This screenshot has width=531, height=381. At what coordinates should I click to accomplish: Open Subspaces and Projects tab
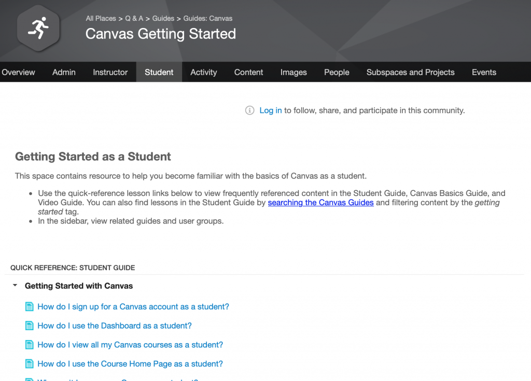(410, 73)
